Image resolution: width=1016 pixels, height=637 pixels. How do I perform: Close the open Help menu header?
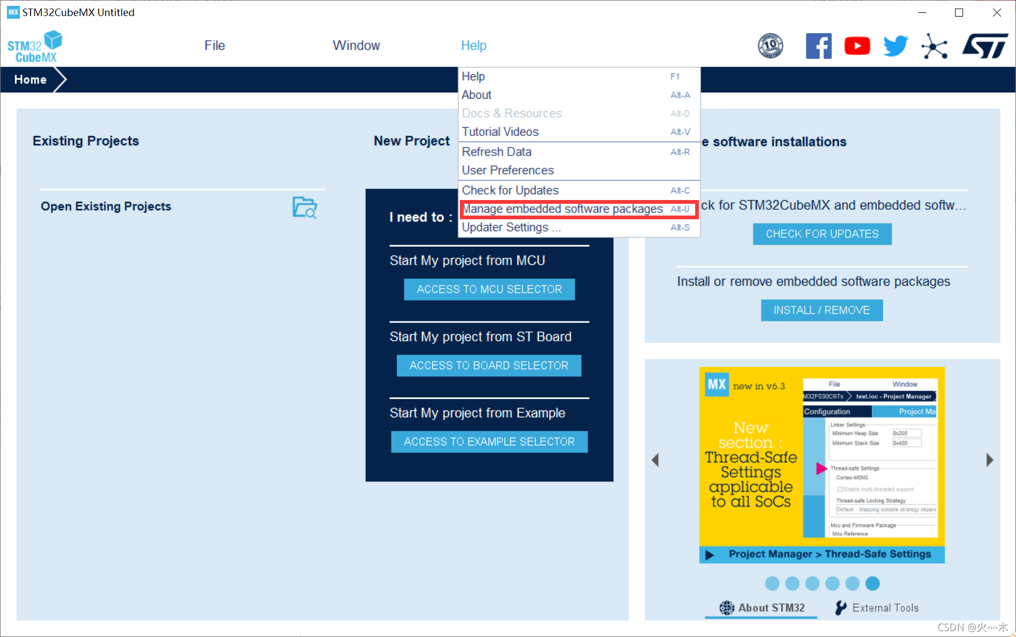(x=474, y=45)
